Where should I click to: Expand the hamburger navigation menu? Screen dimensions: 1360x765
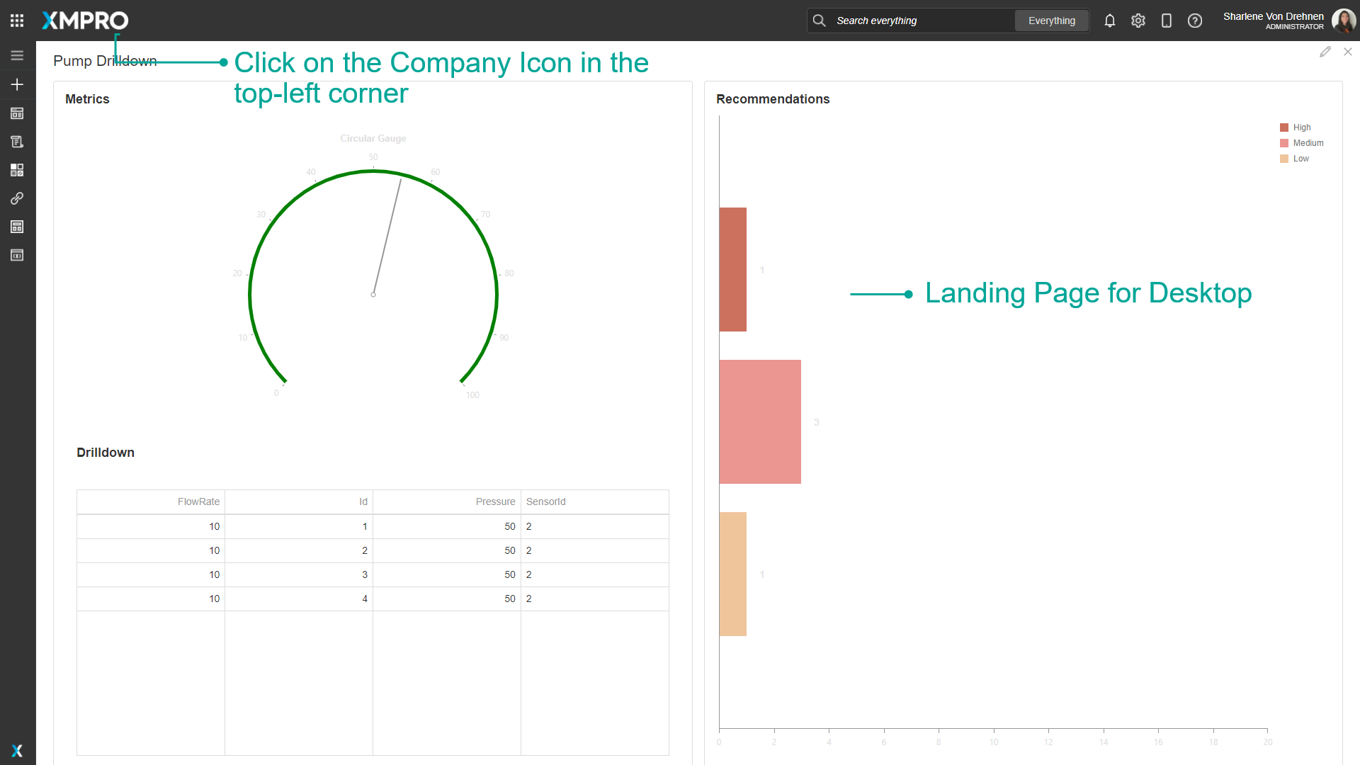pyautogui.click(x=17, y=55)
